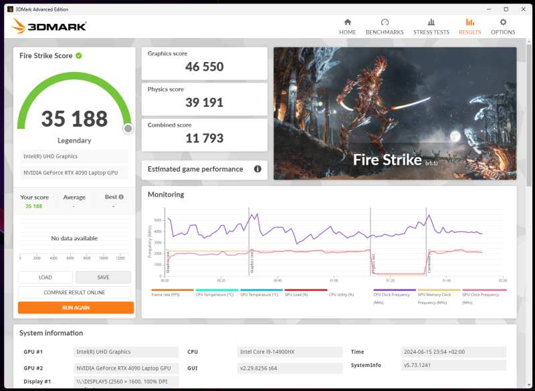535x391 pixels.
Task: Toggle the Frame rate (FPS) legend swatch
Action: pyautogui.click(x=173, y=290)
